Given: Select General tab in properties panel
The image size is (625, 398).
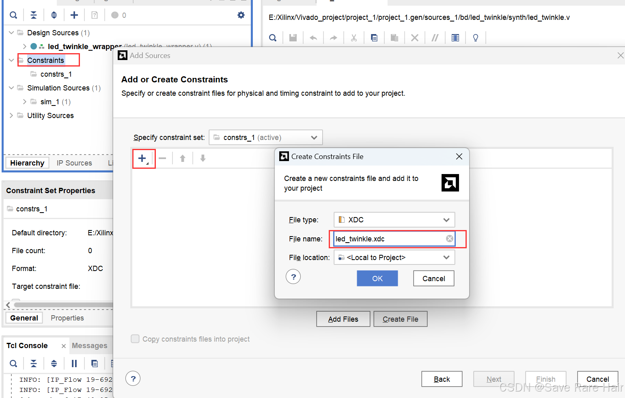Looking at the screenshot, I should (x=24, y=318).
